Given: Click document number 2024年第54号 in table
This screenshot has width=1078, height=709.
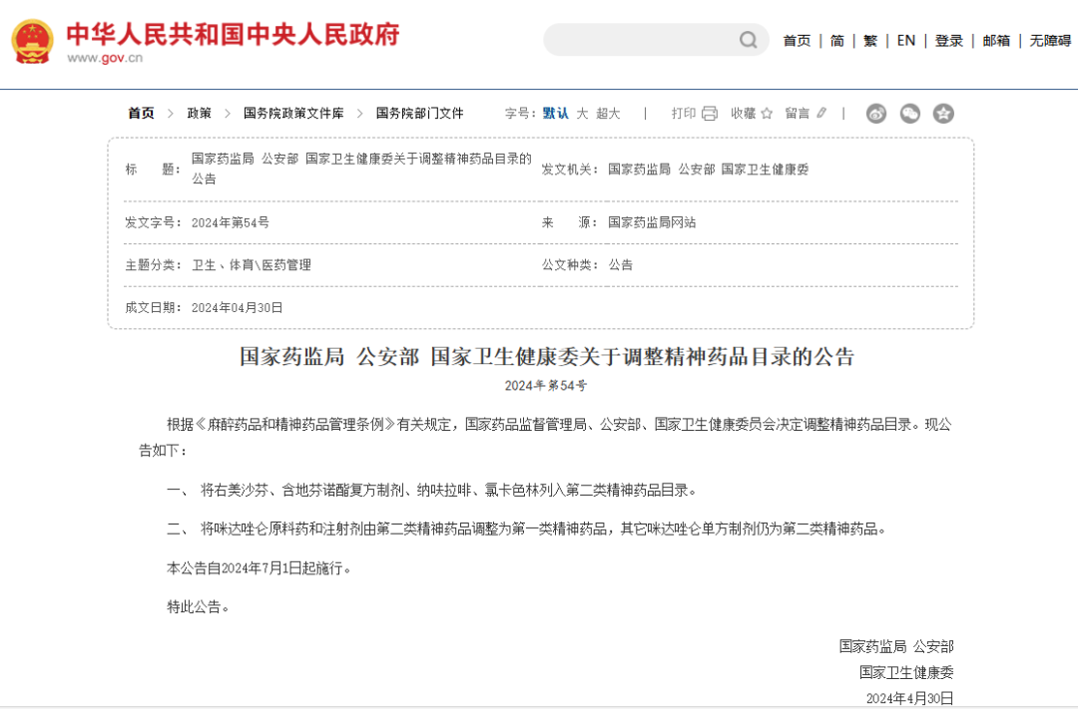Looking at the screenshot, I should pyautogui.click(x=231, y=222).
